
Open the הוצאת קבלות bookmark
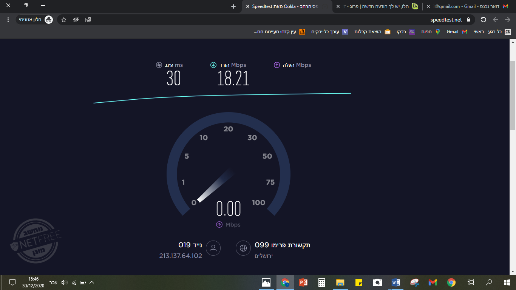coord(372,32)
